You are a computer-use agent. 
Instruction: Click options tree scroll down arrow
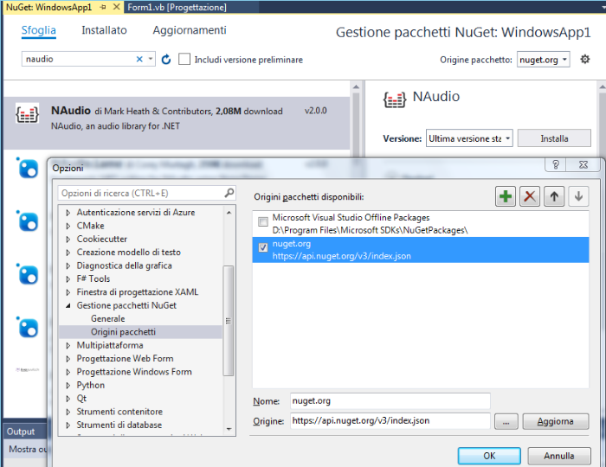point(229,429)
